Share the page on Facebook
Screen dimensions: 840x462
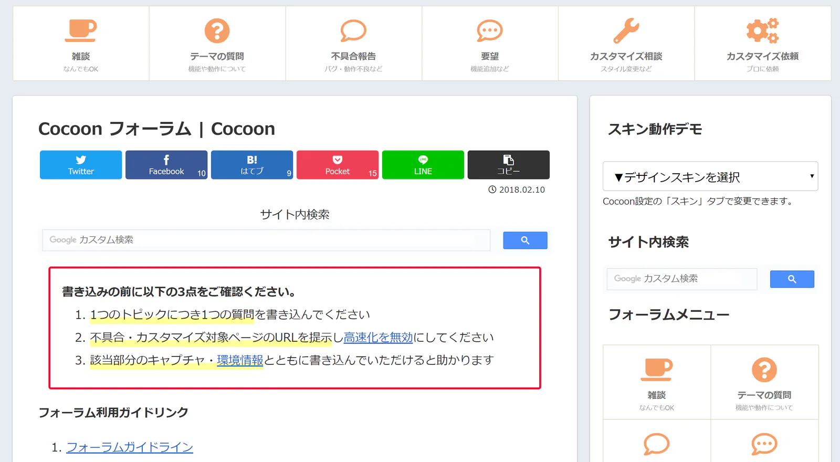tap(166, 165)
